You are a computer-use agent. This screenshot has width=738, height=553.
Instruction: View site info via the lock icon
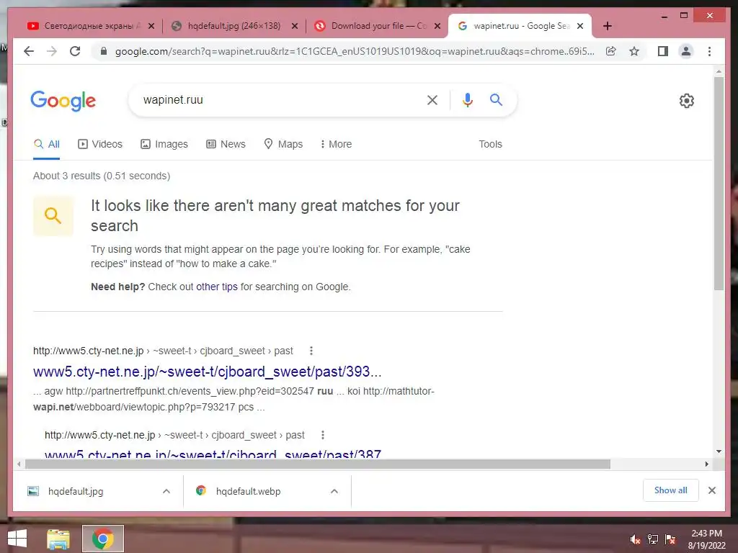pyautogui.click(x=104, y=51)
